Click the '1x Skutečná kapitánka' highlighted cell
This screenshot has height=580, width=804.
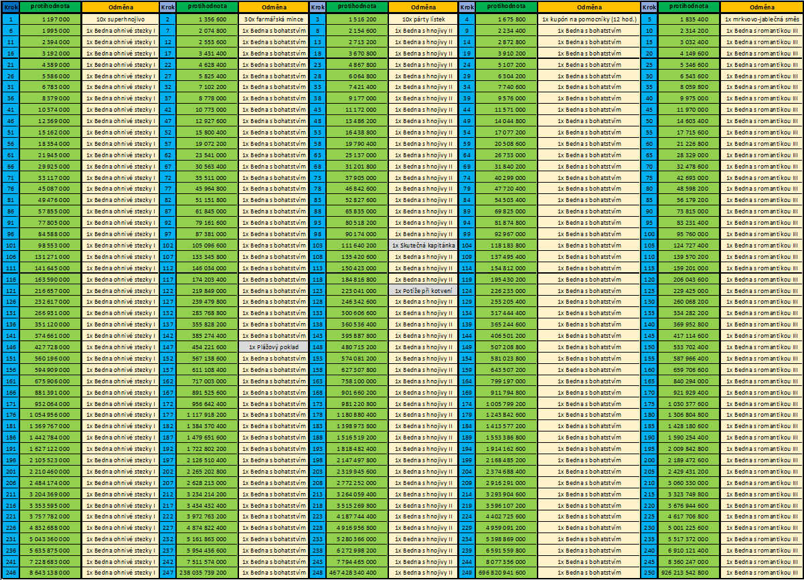click(423, 246)
